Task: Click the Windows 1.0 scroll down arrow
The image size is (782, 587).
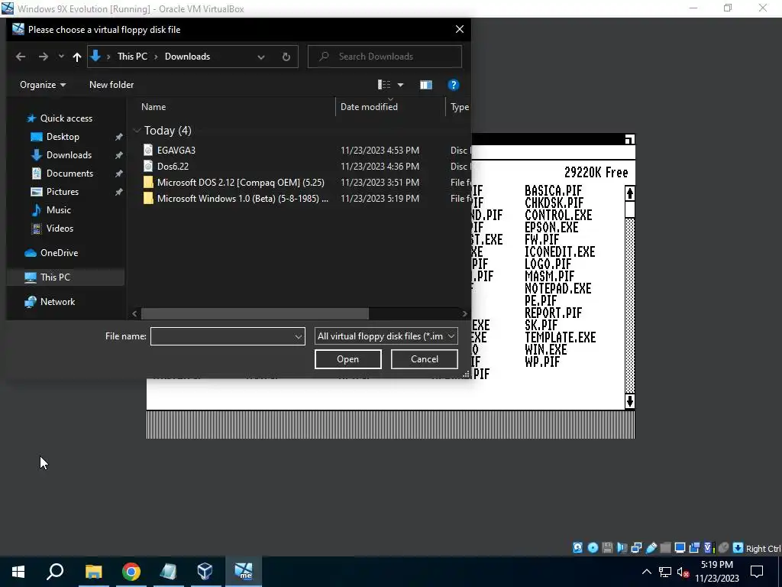Action: point(630,401)
